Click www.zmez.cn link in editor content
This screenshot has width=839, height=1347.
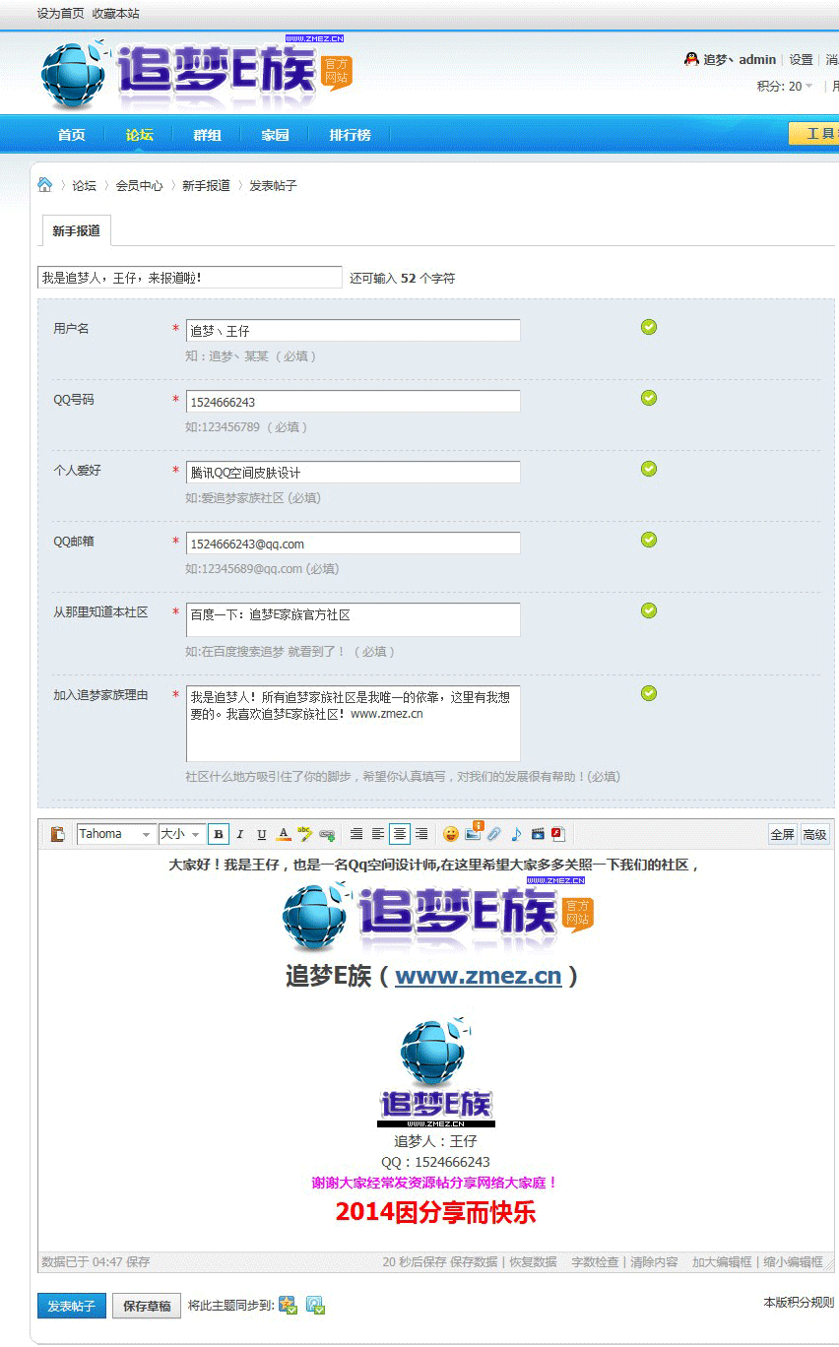coord(478,976)
